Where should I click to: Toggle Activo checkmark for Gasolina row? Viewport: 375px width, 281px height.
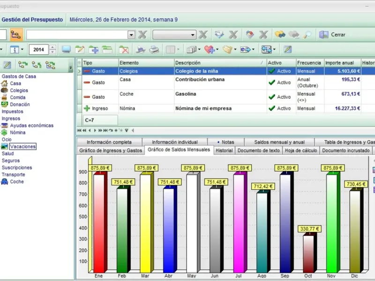(x=272, y=97)
